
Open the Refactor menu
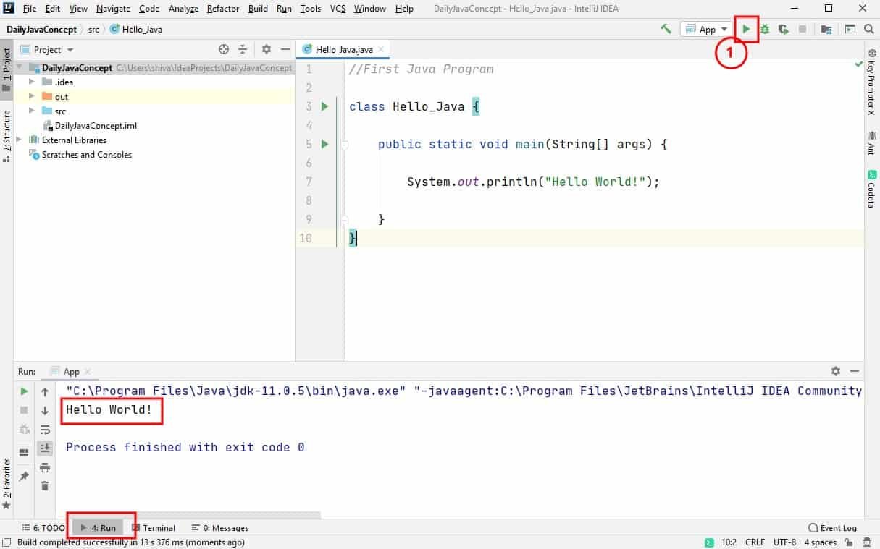[222, 9]
